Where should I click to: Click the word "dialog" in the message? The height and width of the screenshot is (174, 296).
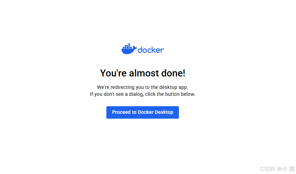136,94
